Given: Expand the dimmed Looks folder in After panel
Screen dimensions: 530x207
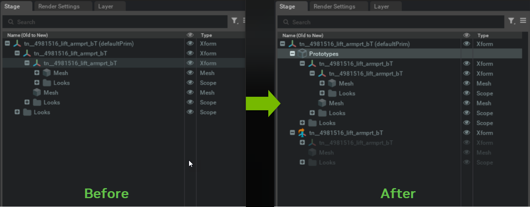Looking at the screenshot, I should (302, 163).
